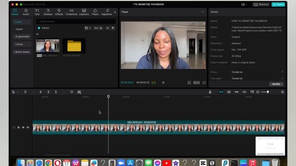Viewport: 296px width, 166px height.
Task: Click the player quality indicator bars
Action: [x=154, y=83]
